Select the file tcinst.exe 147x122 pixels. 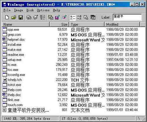[x=14, y=85]
